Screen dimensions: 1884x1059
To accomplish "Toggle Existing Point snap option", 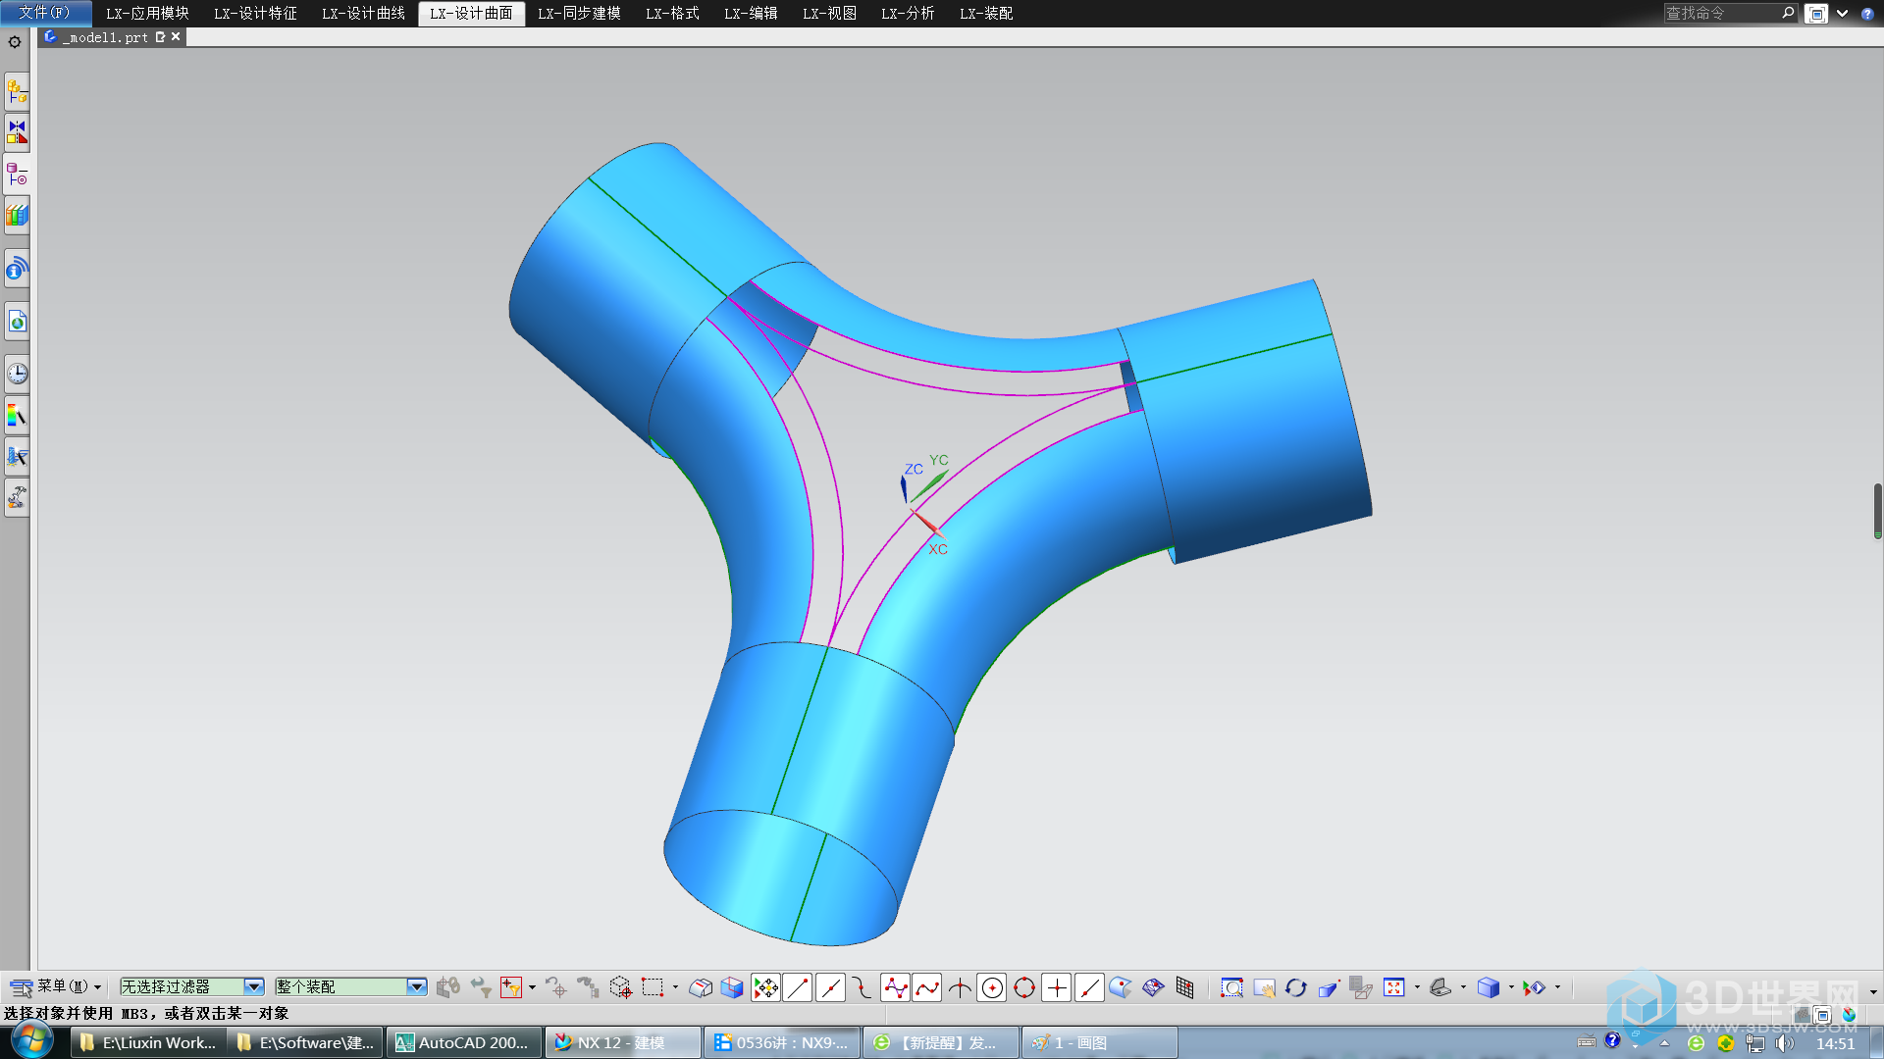I will click(x=1057, y=987).
